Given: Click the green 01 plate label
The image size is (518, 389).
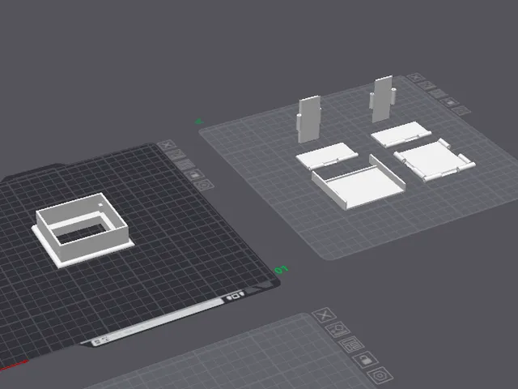Looking at the screenshot, I should tap(282, 270).
